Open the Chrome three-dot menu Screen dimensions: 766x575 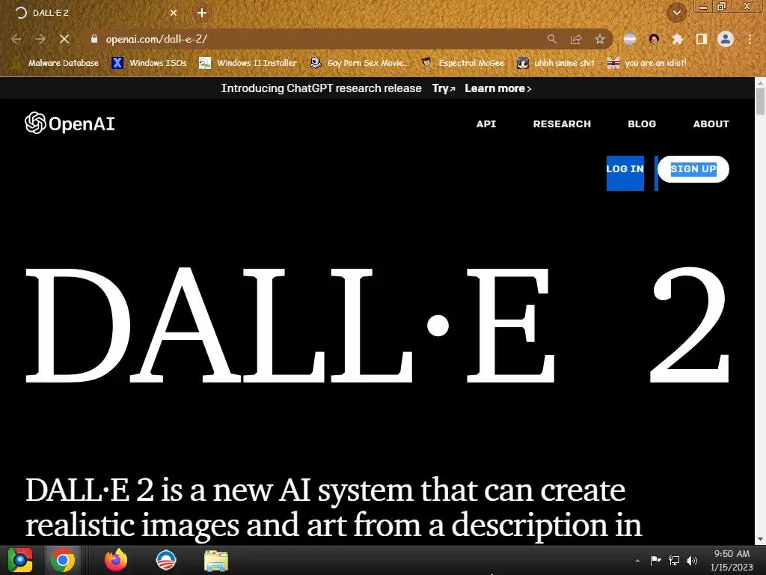[x=750, y=39]
